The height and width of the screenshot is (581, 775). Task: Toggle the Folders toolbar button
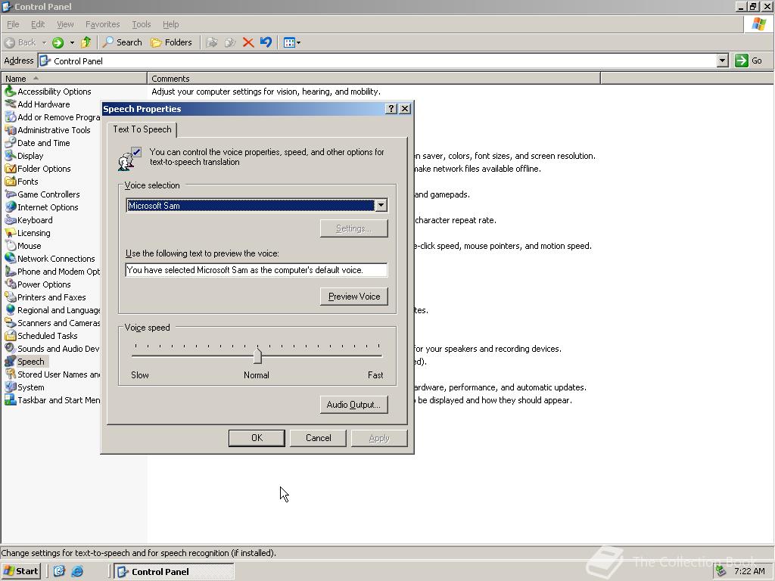click(x=171, y=42)
